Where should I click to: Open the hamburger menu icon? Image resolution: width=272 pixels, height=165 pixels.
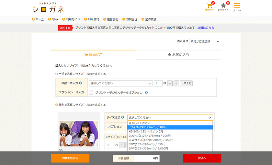(237, 7)
